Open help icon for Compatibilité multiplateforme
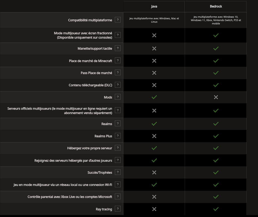The width and height of the screenshot is (258, 217). click(118, 20)
